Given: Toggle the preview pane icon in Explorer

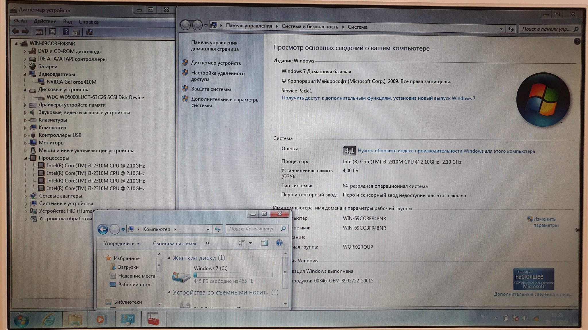Looking at the screenshot, I should tap(264, 243).
